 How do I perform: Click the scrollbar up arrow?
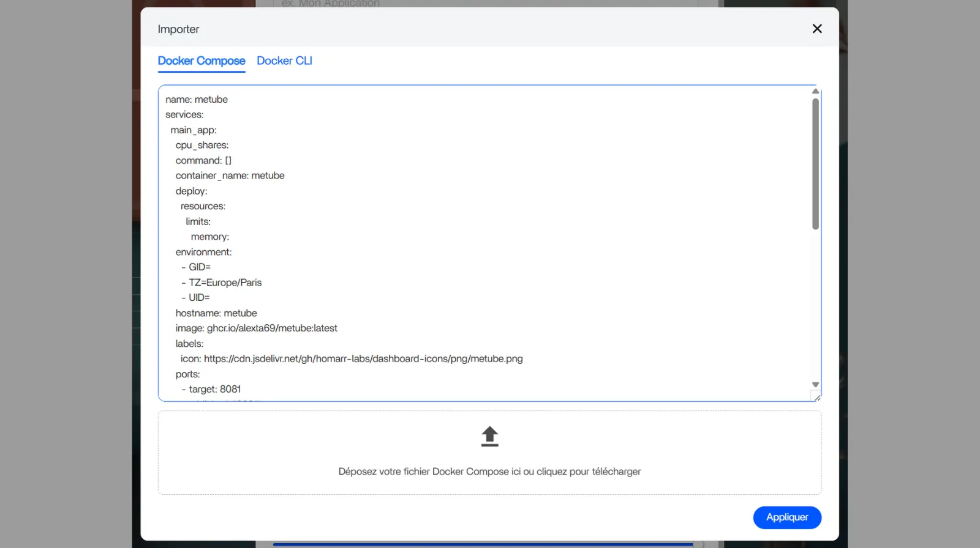coord(815,91)
